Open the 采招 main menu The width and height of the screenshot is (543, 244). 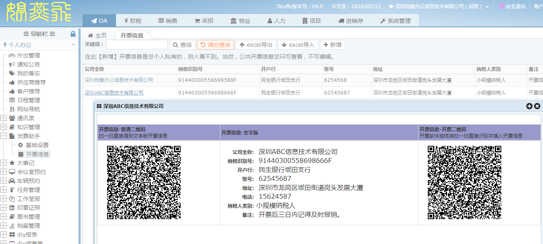204,21
